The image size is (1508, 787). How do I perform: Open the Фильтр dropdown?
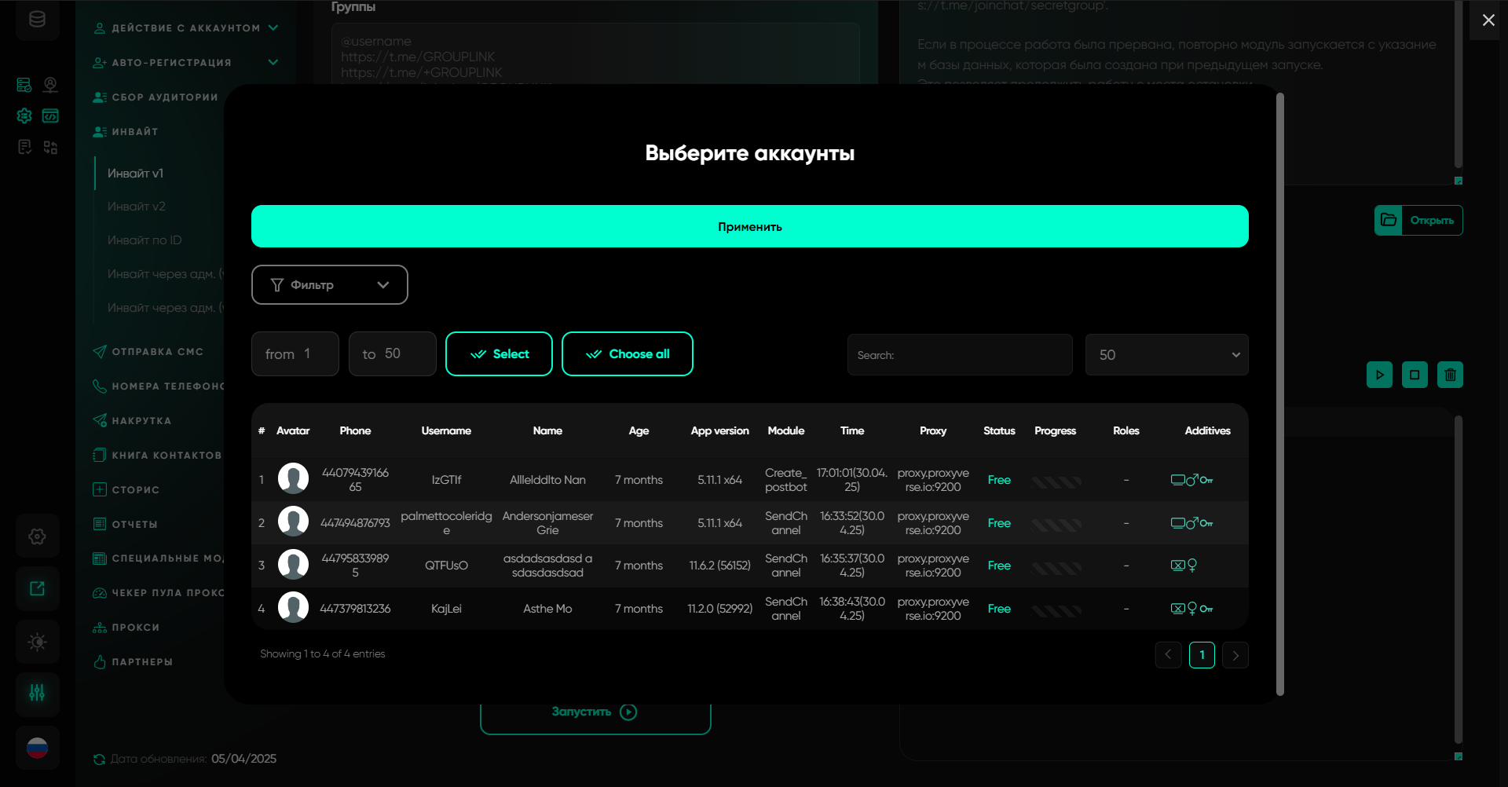329,284
